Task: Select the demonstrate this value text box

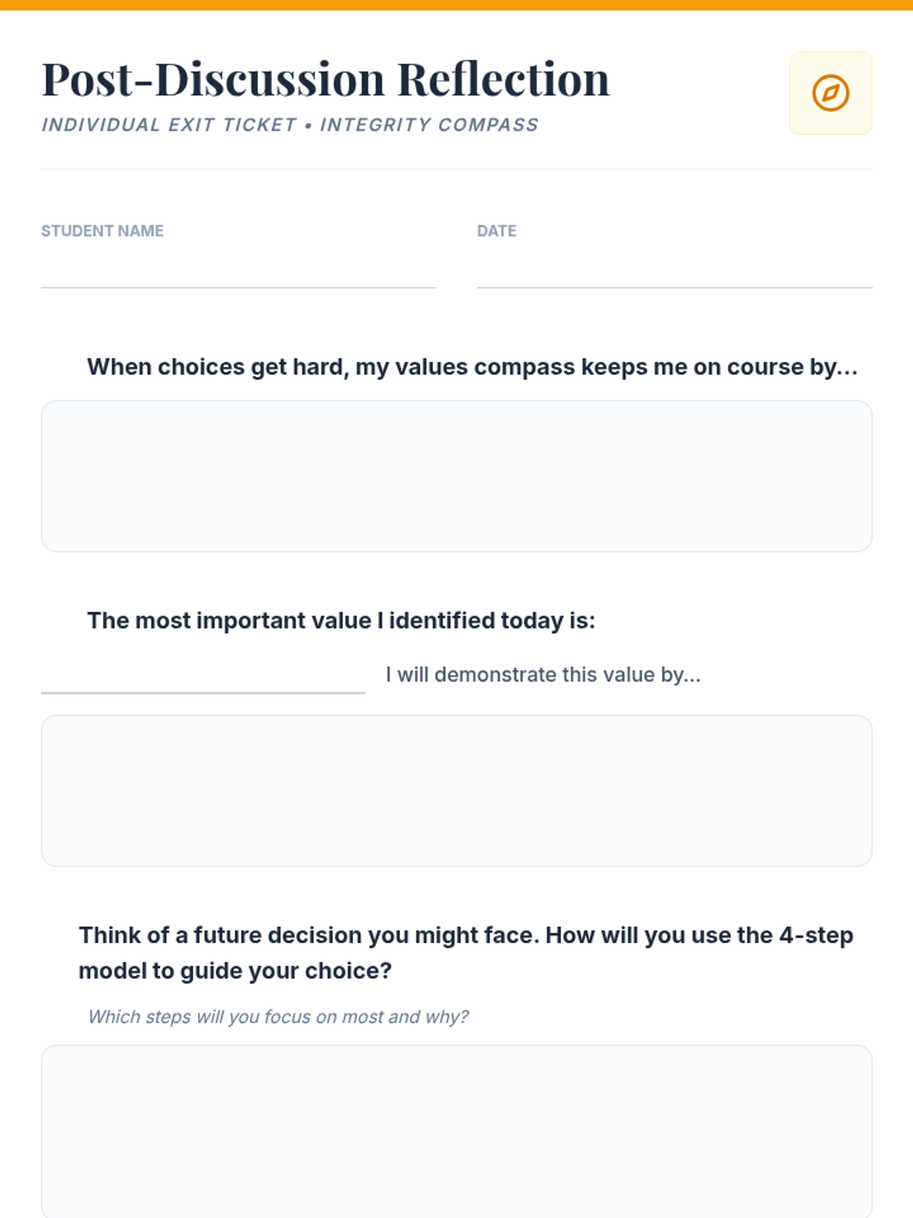Action: [x=456, y=790]
